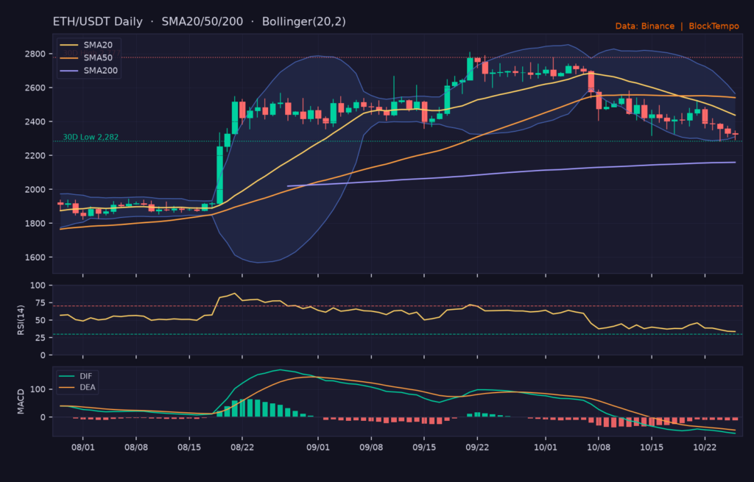Click the 09/08 date label
Screen dimensions: 754x482
(371, 447)
